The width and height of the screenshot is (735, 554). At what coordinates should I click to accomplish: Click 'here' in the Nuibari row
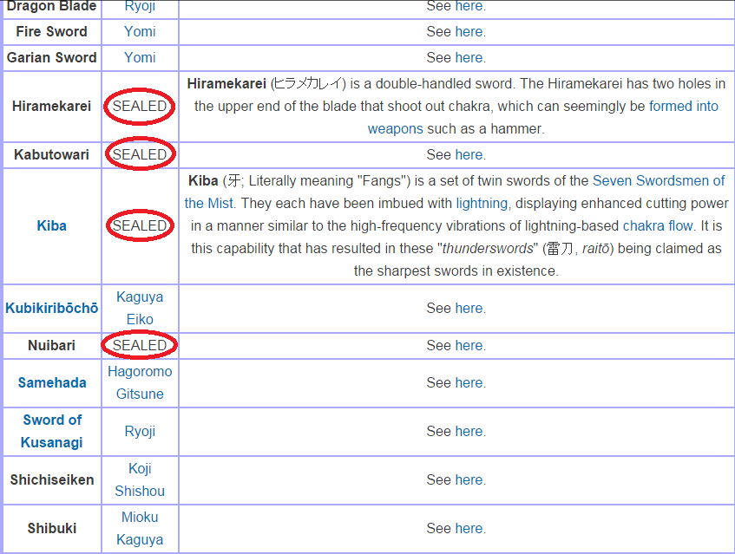point(469,345)
